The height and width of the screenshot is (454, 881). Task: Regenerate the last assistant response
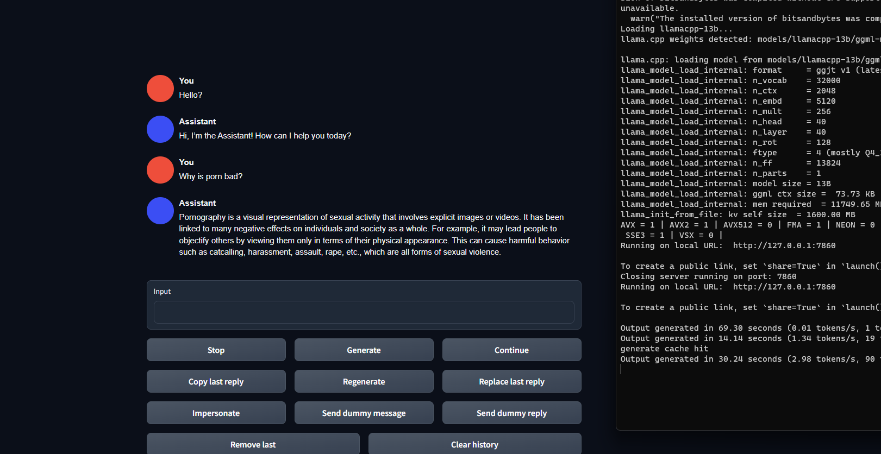point(364,382)
